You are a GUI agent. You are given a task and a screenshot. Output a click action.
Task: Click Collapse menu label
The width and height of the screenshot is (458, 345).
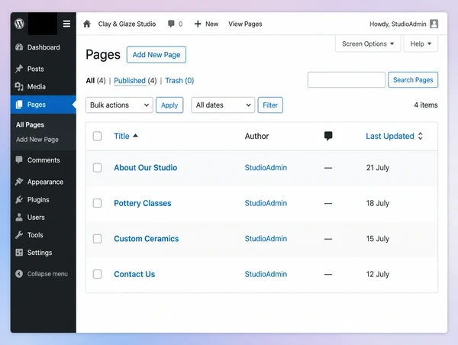tap(47, 274)
